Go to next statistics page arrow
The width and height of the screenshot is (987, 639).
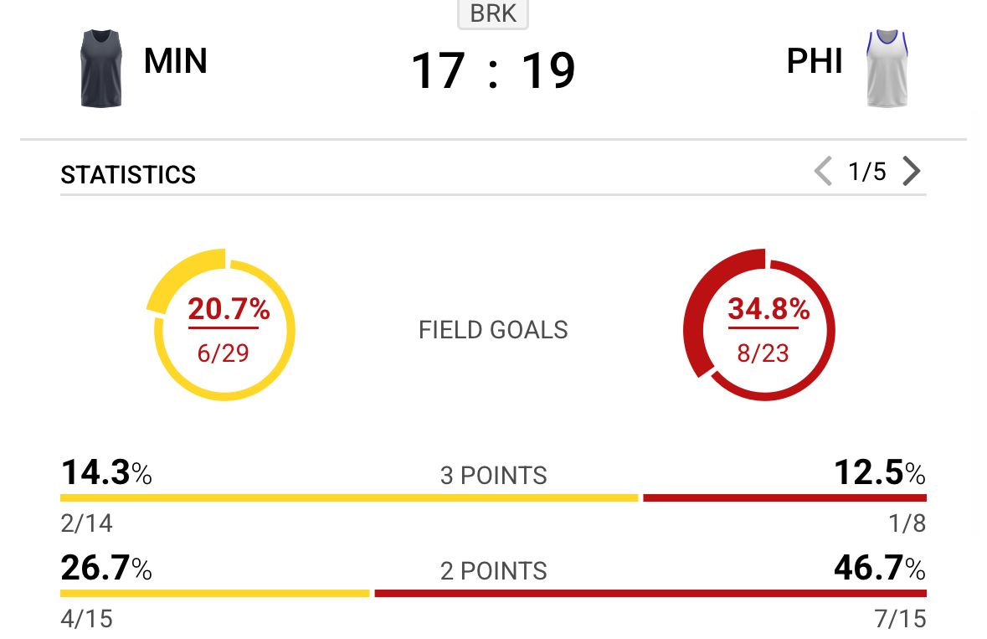tap(911, 173)
